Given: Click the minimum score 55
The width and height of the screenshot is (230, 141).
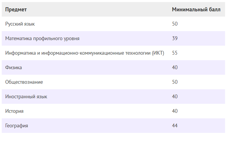Looking at the screenshot, I should click(175, 53).
